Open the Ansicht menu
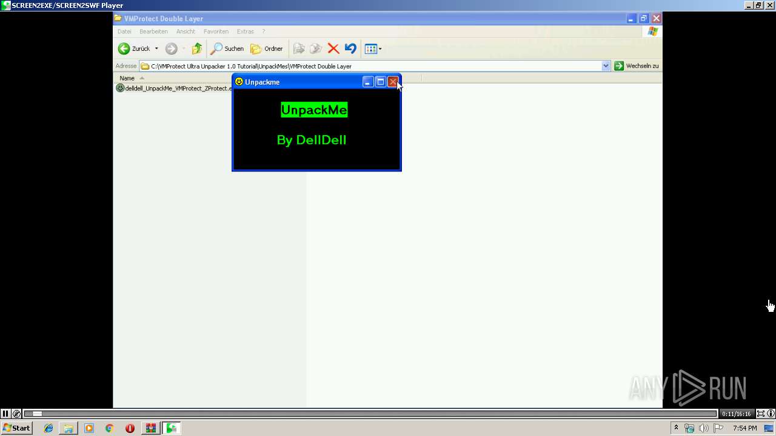The image size is (776, 436). (x=186, y=31)
